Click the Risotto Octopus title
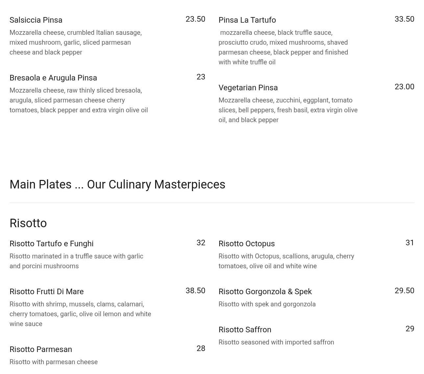Screen dimensions: 424x374 (247, 244)
